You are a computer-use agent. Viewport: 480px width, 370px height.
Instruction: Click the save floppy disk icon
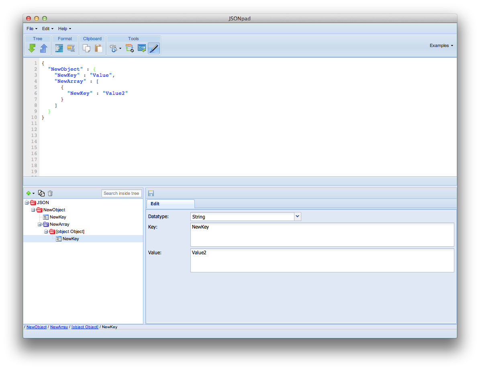(151, 193)
